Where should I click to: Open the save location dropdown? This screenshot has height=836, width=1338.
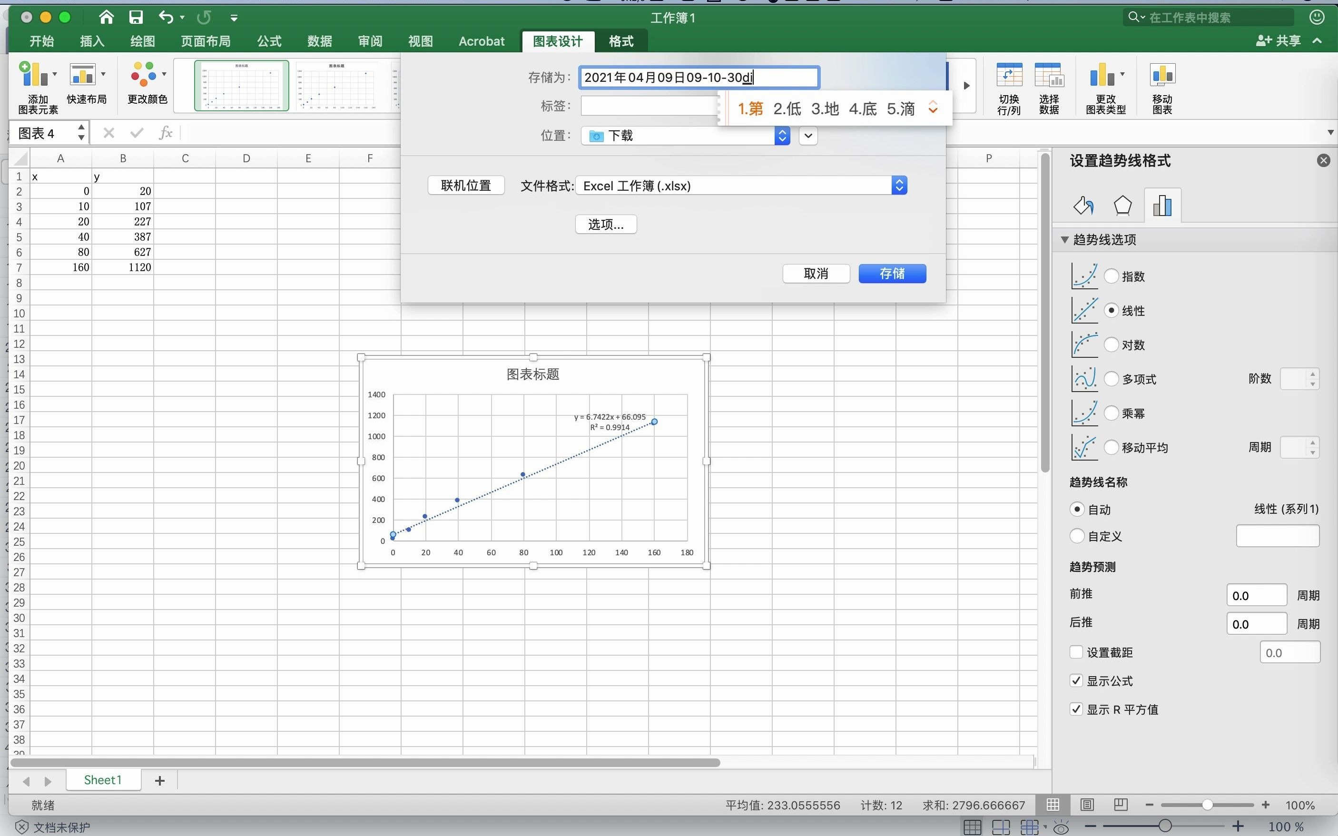pyautogui.click(x=686, y=136)
